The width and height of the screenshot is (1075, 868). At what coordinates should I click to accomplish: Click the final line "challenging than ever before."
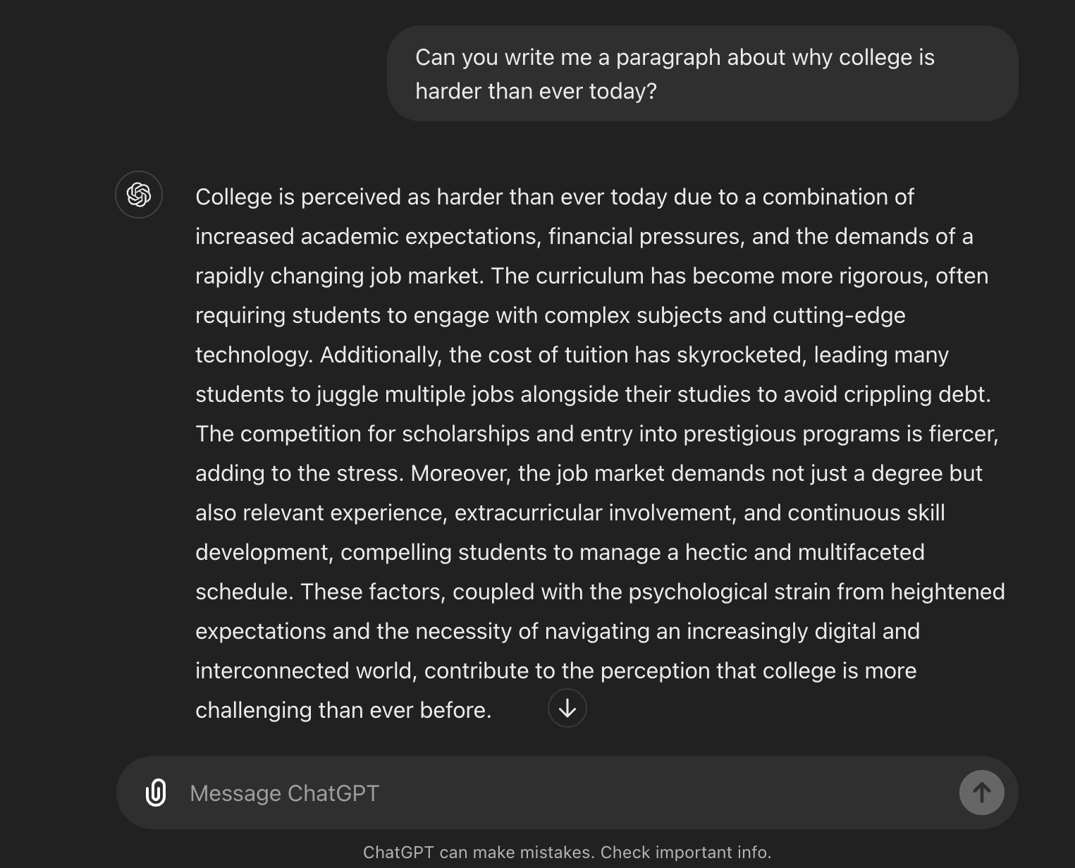[343, 710]
